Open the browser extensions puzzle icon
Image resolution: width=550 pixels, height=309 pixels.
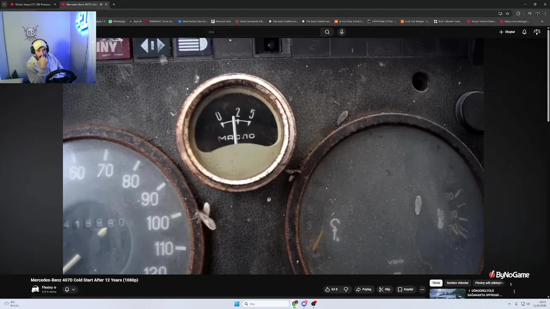click(x=518, y=13)
